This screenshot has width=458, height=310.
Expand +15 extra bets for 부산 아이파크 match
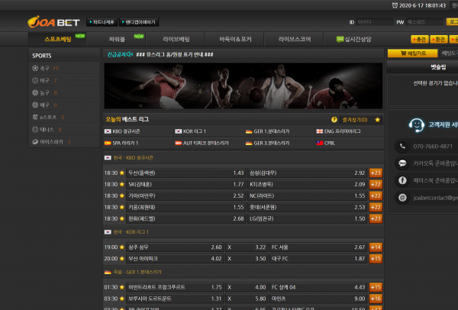pyautogui.click(x=376, y=259)
